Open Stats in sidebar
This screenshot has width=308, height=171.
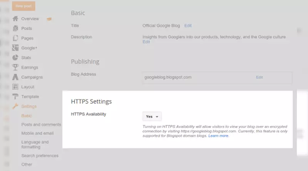pyautogui.click(x=26, y=58)
